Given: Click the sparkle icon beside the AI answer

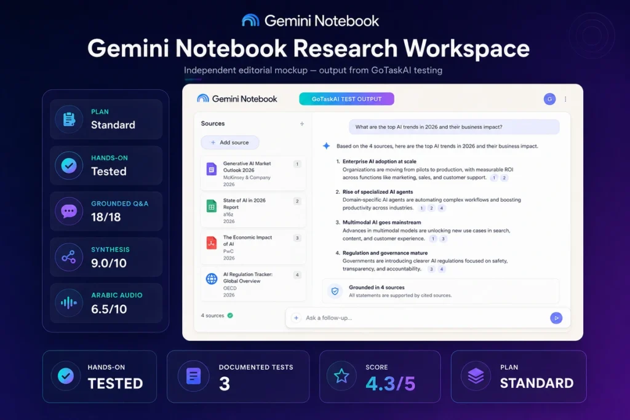Looking at the screenshot, I should [326, 146].
